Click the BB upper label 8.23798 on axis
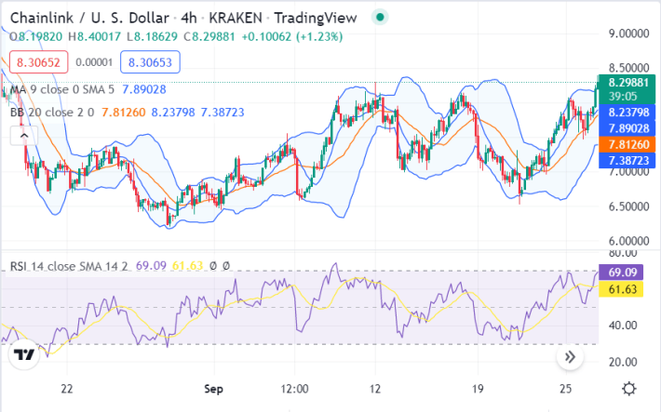The height and width of the screenshot is (412, 661). (x=627, y=113)
